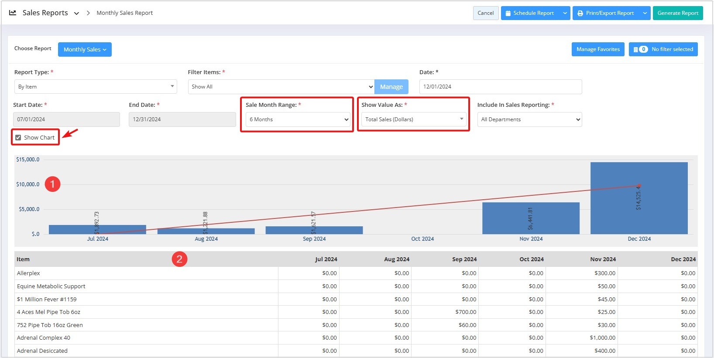Click the Aug 2024 chart bar

pos(206,231)
